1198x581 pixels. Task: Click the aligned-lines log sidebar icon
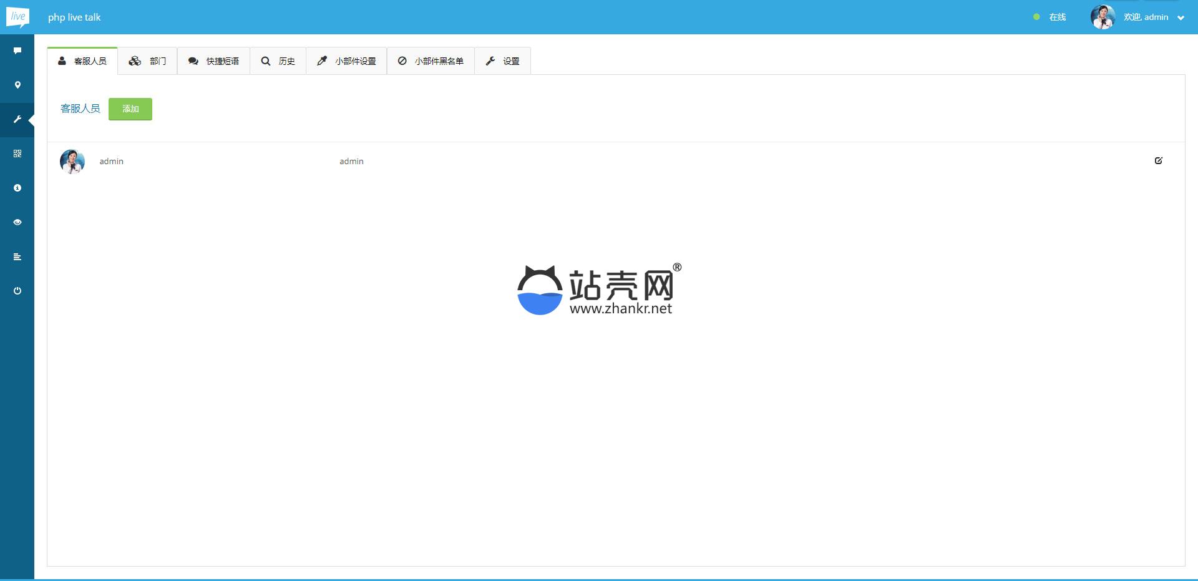click(x=17, y=256)
